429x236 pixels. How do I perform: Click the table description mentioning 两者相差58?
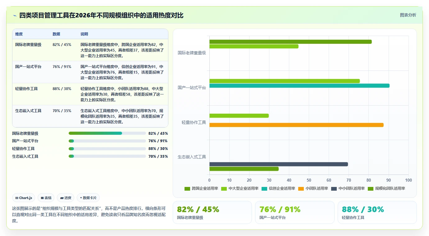122,94
